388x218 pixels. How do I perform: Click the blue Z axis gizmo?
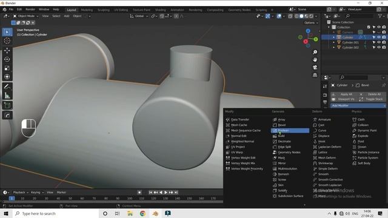coord(308,31)
